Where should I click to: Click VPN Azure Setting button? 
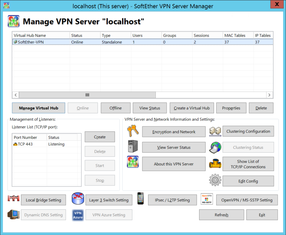(x=109, y=215)
